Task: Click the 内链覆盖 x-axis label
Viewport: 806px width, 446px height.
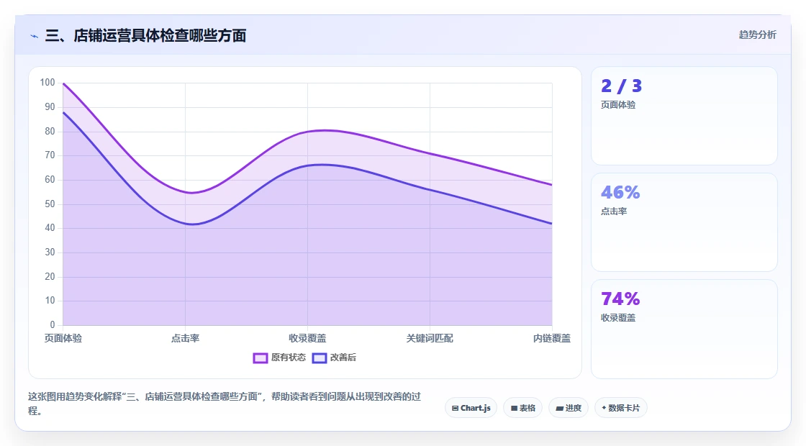Action: click(551, 338)
